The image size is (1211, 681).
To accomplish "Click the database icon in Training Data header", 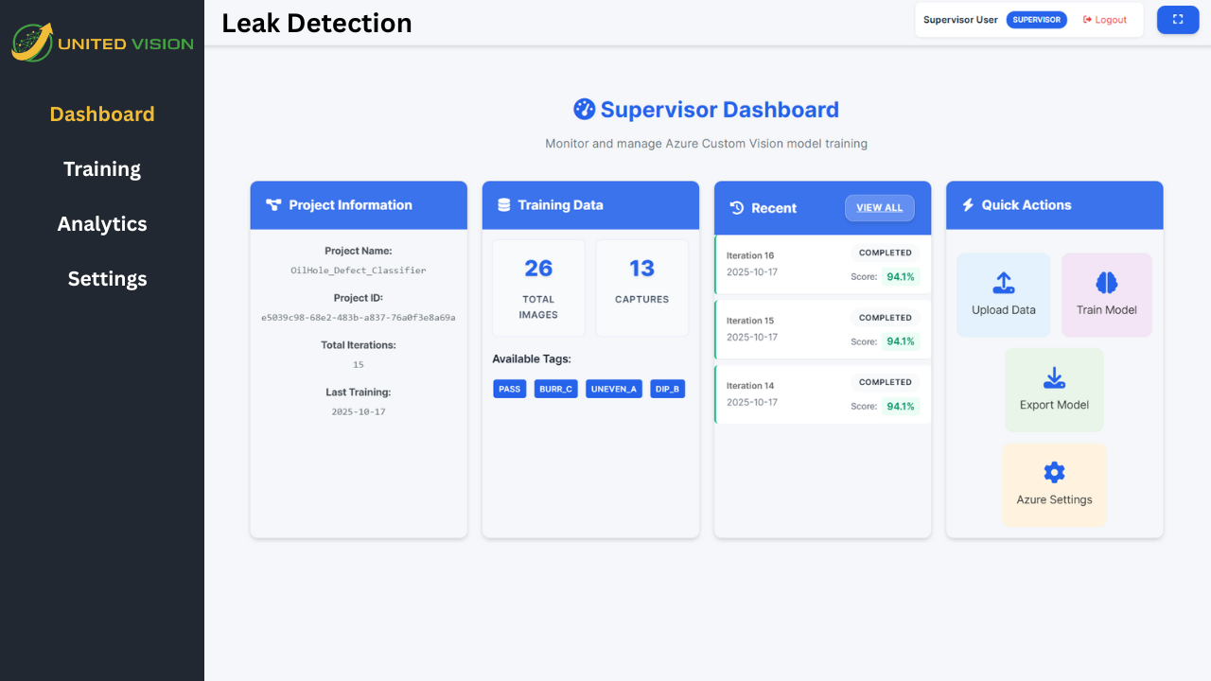I will [502, 204].
